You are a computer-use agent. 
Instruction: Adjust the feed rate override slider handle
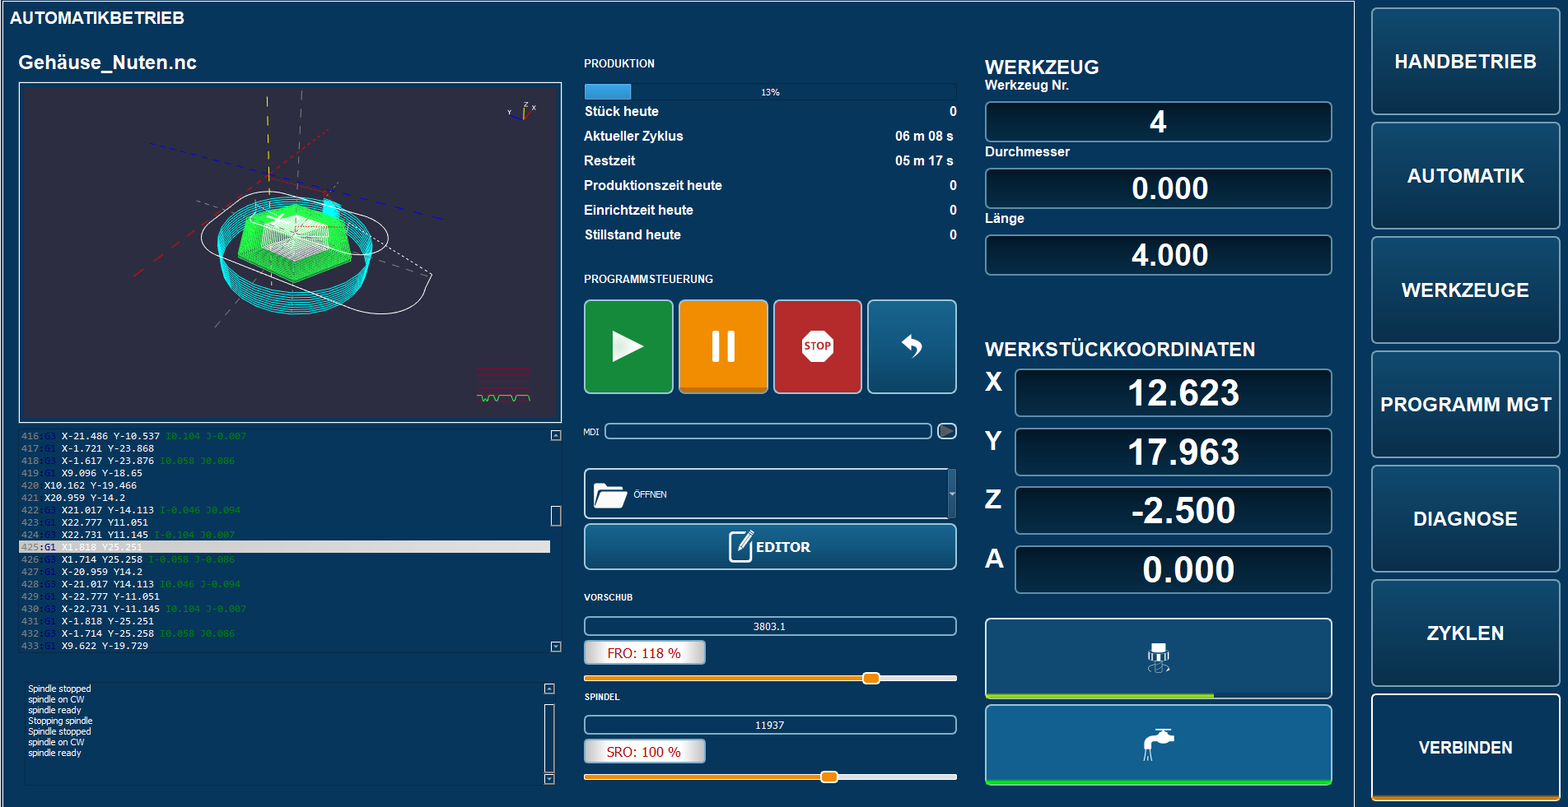(871, 678)
